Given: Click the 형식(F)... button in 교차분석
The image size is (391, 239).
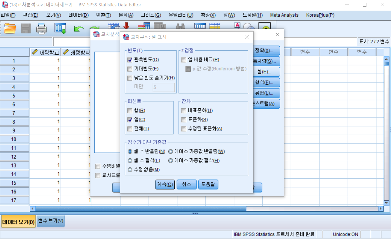Looking at the screenshot, I should point(266,82).
